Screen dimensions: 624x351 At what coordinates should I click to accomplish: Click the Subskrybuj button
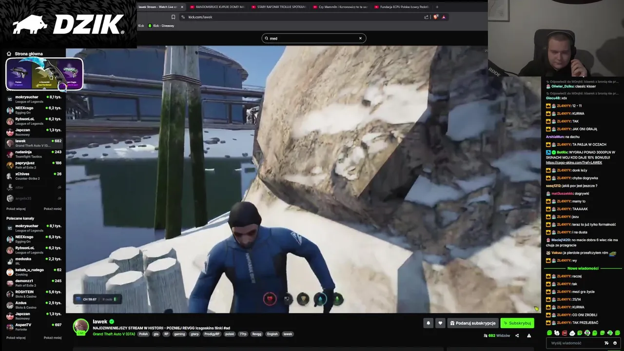[517, 323]
